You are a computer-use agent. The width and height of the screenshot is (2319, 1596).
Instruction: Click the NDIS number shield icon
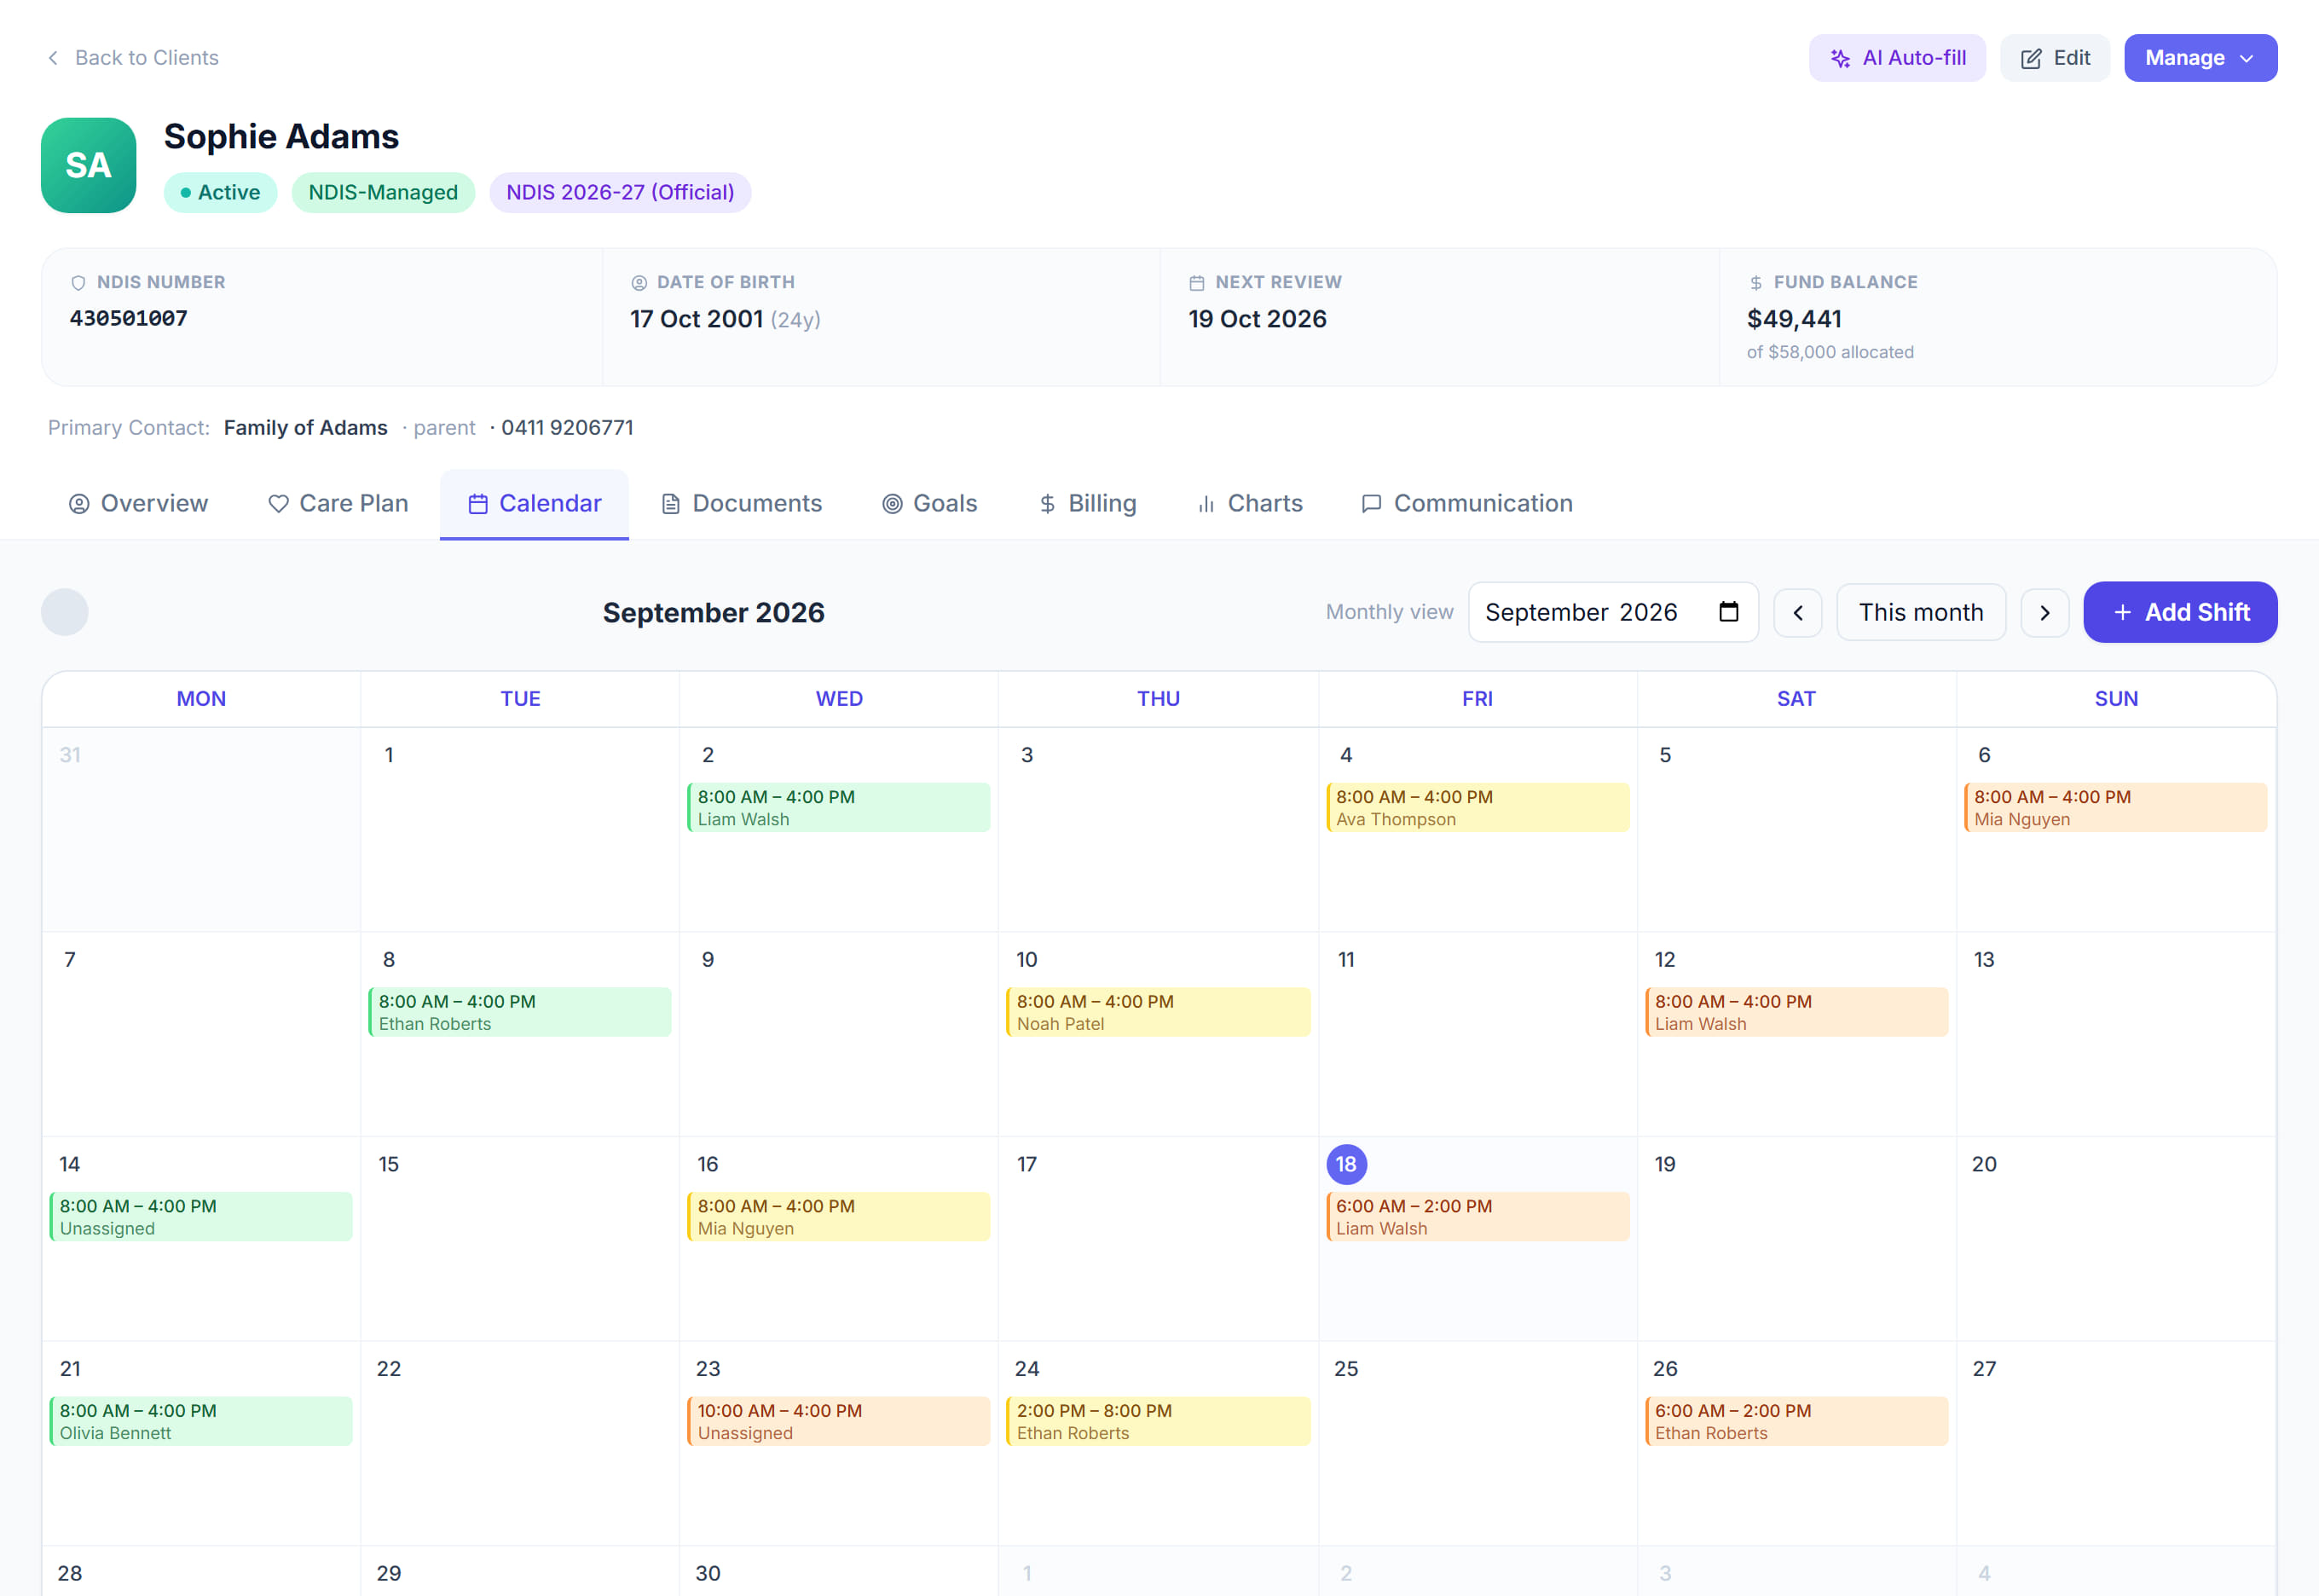(x=78, y=283)
